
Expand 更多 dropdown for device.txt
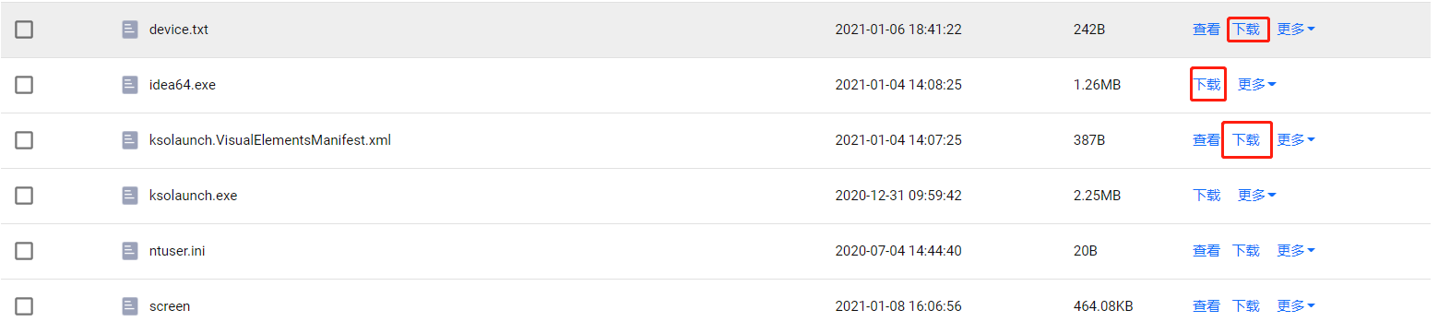point(1296,30)
